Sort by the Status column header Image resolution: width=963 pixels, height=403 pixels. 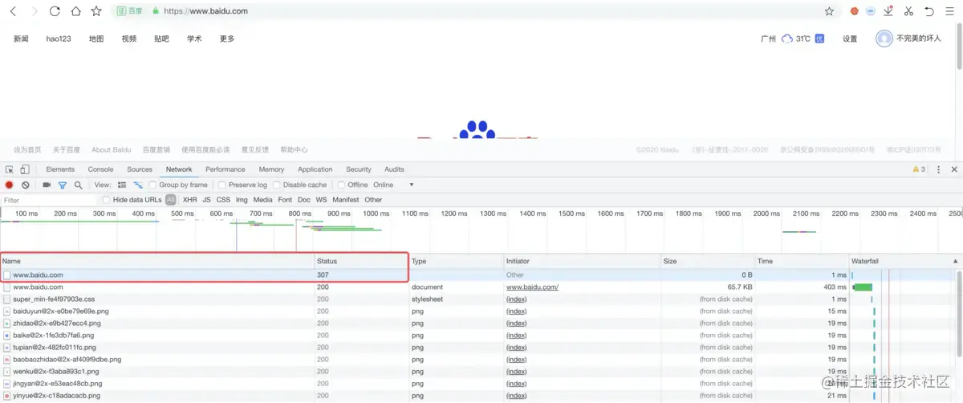[x=362, y=261]
